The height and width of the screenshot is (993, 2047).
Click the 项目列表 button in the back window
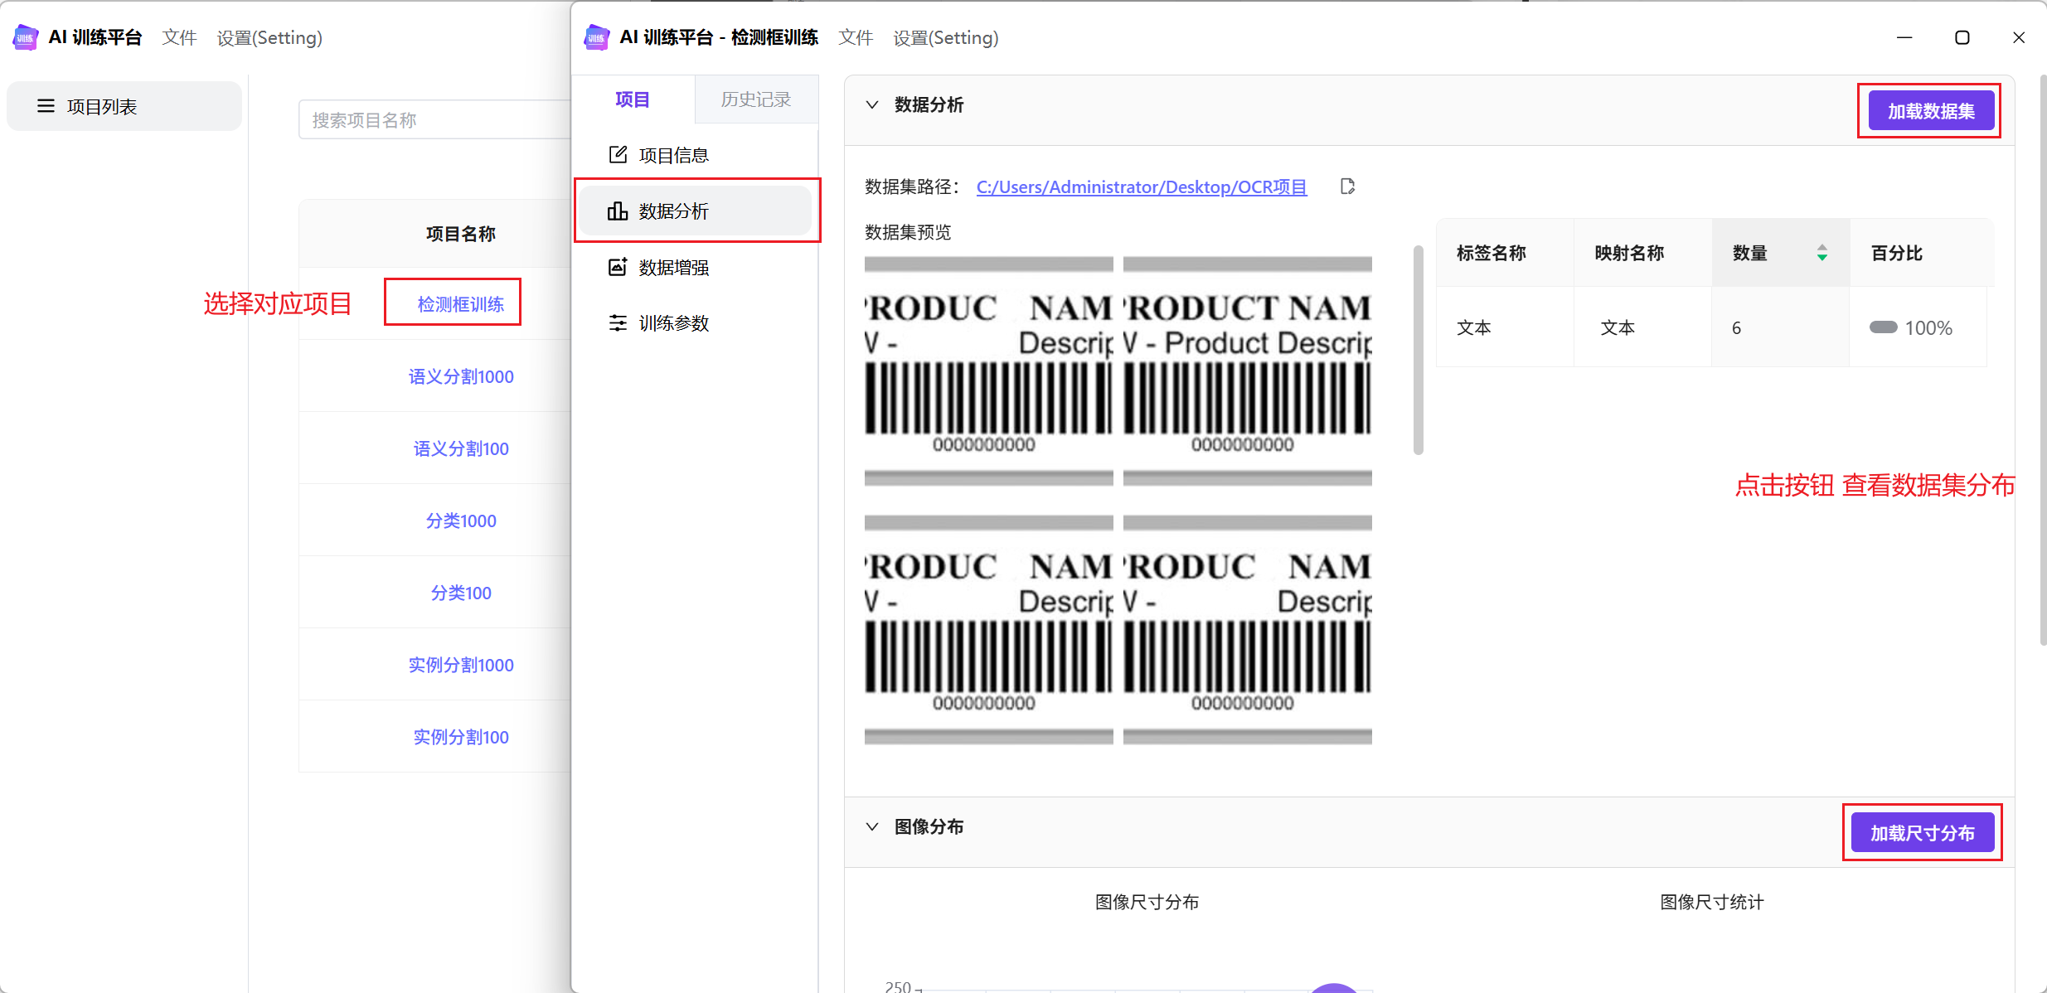(x=124, y=106)
